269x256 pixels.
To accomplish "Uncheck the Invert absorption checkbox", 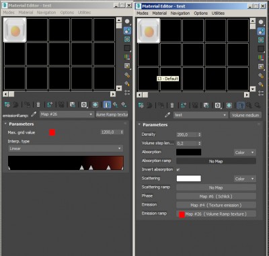I will [x=178, y=169].
